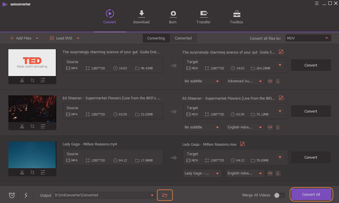339x203 pixels.
Task: Expand the Load DVD dropdown arrow
Action: tap(78, 38)
